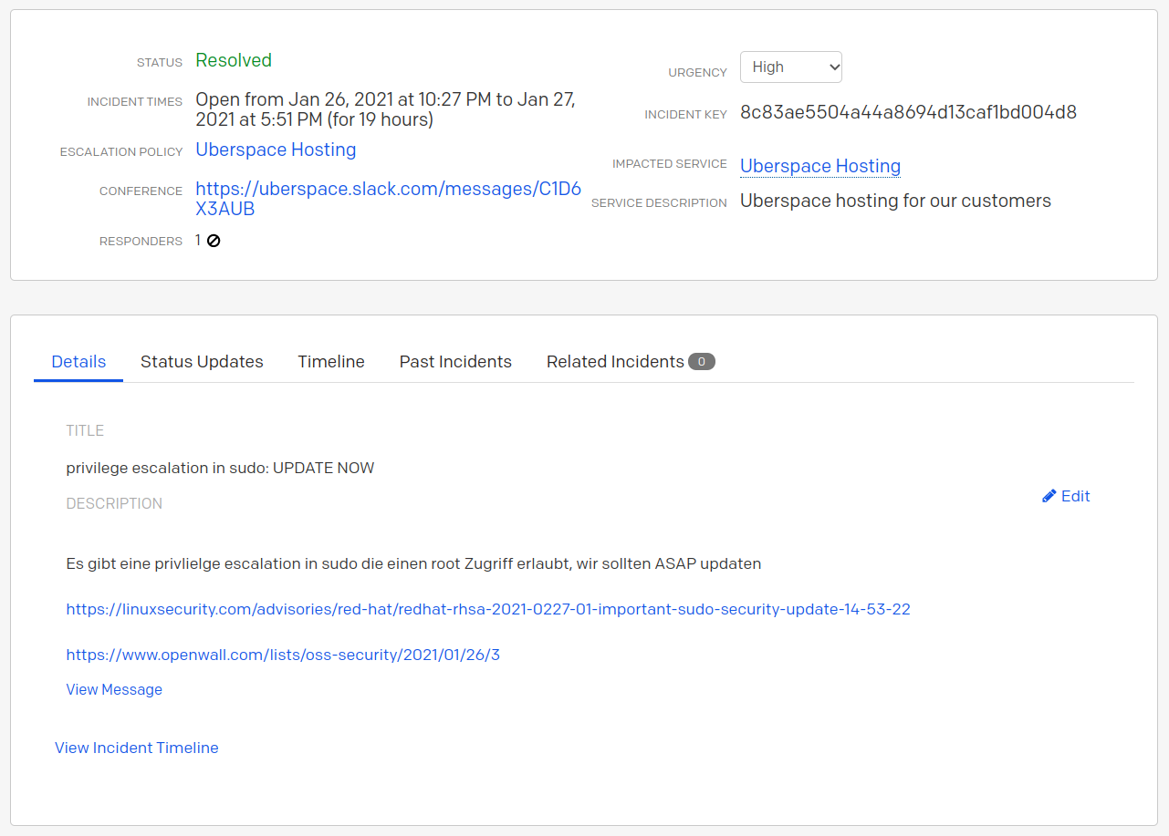The image size is (1169, 836).
Task: Open the Urgency dropdown showing High
Action: [x=790, y=67]
